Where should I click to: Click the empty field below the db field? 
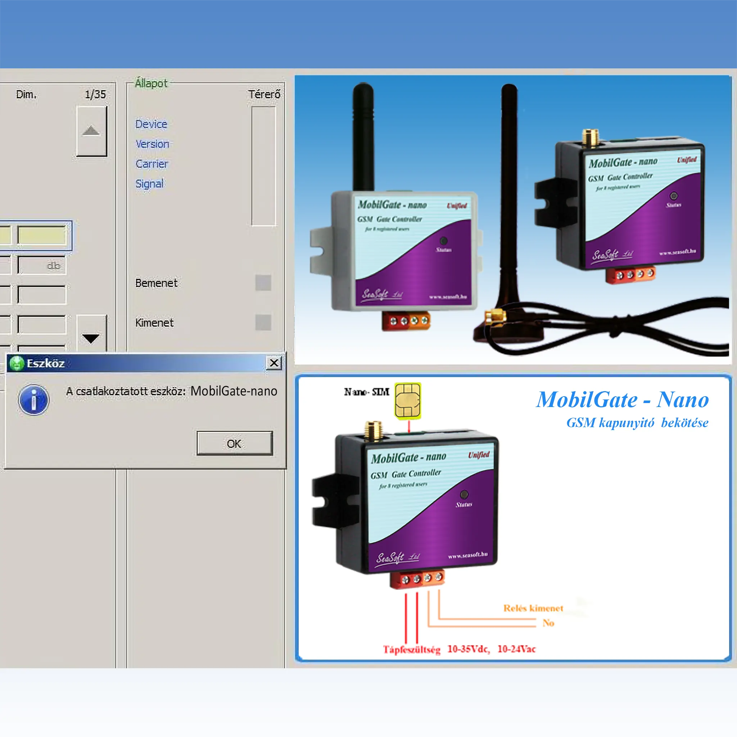point(42,294)
